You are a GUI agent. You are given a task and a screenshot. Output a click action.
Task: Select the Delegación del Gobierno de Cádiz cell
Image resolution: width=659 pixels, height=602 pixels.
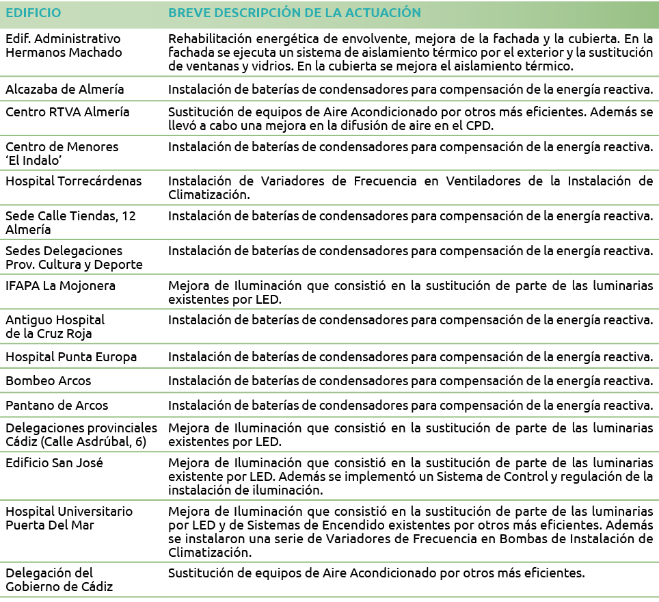[59, 579]
